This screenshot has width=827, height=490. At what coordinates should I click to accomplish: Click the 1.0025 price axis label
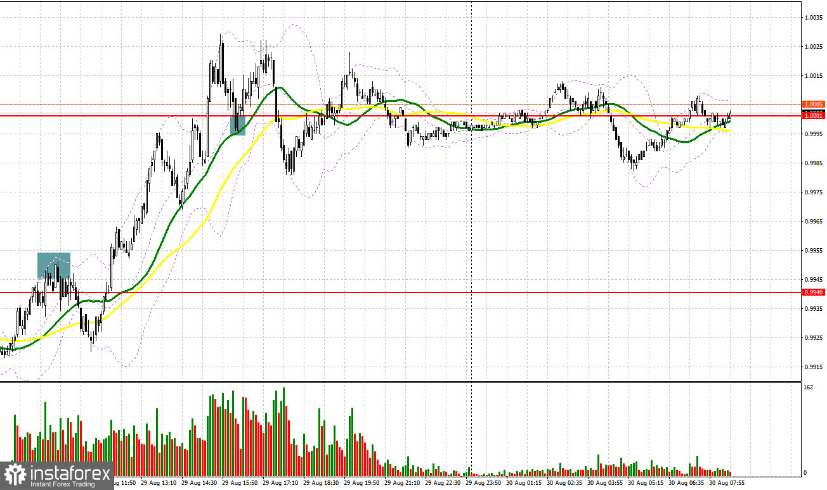pos(812,46)
